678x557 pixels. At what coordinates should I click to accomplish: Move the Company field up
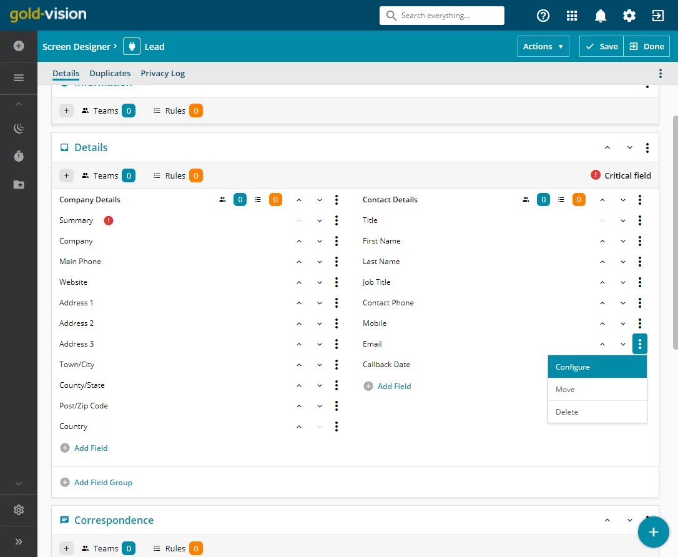pyautogui.click(x=299, y=241)
